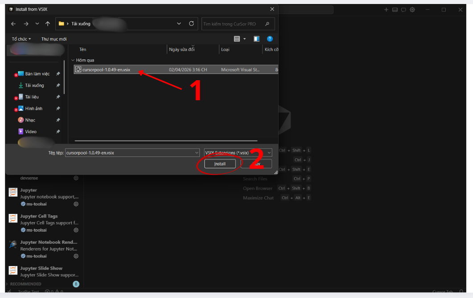Open settings gear for Jupyter Cell Tags
Image resolution: width=473 pixels, height=298 pixels.
pos(76,230)
